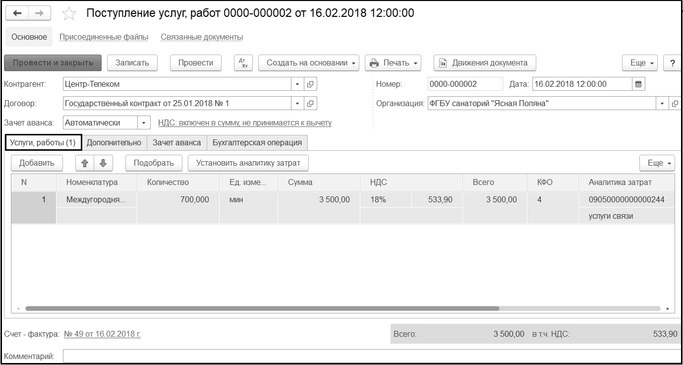The image size is (683, 365).
Task: Select Сумма cell 3 500,00
Action: pos(319,200)
